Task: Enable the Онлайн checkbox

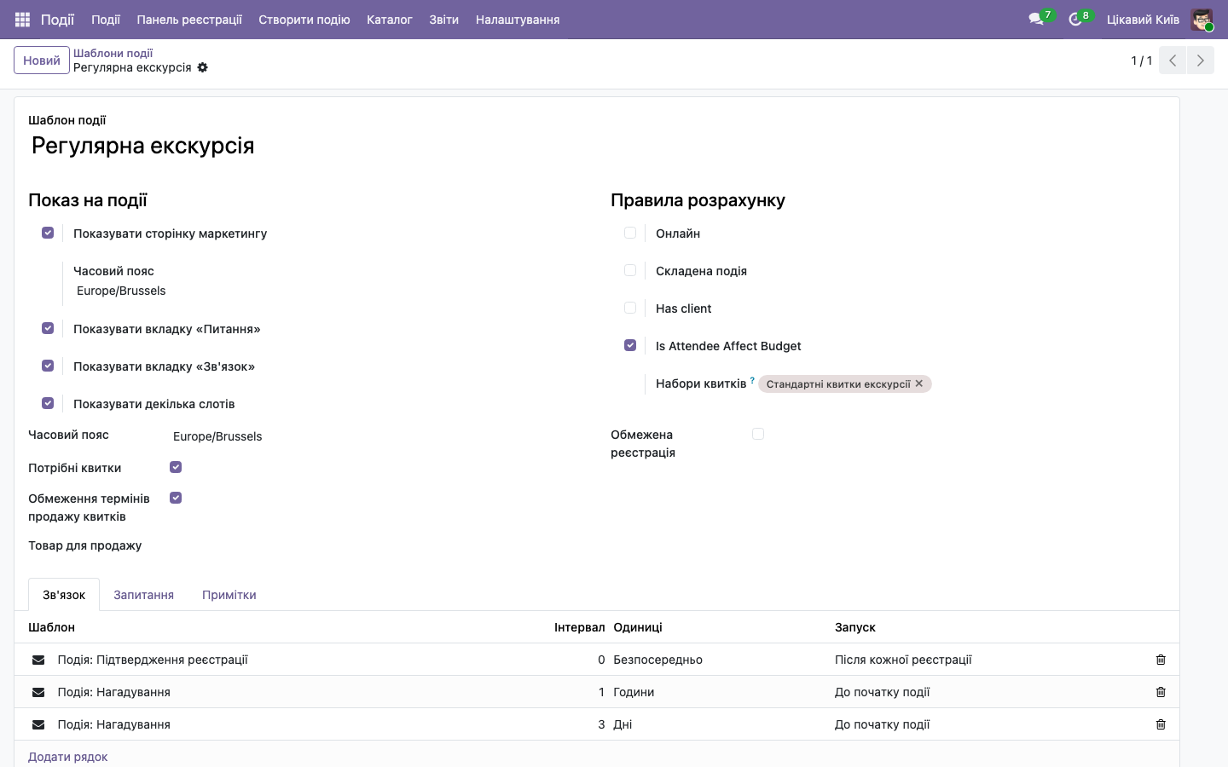Action: (x=630, y=233)
